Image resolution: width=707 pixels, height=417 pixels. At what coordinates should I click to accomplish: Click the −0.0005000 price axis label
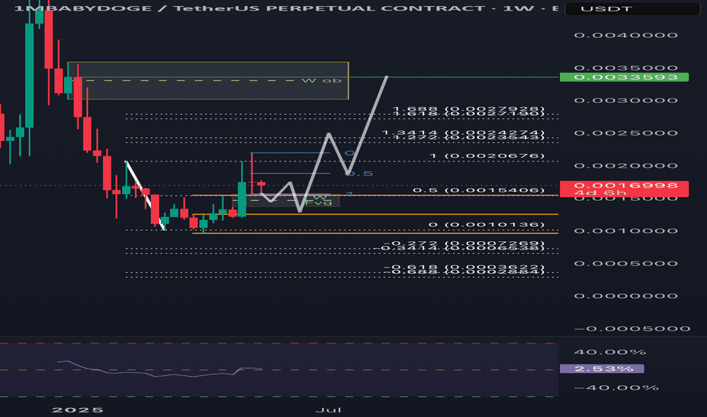(x=632, y=328)
